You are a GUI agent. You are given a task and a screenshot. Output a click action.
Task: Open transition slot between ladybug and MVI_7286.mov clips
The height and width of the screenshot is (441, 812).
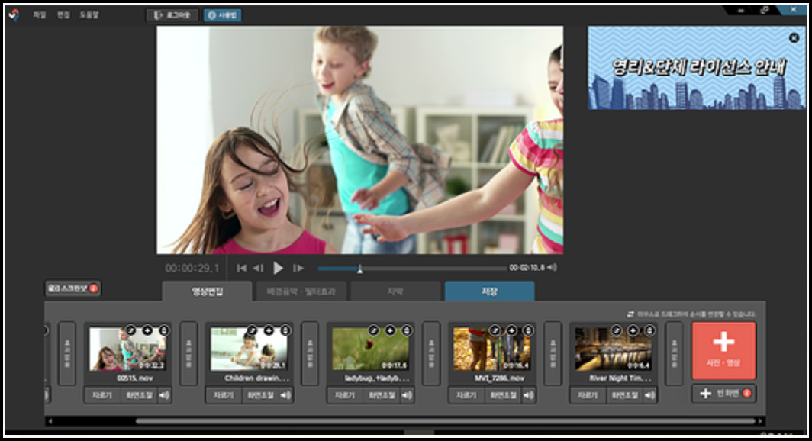click(431, 353)
